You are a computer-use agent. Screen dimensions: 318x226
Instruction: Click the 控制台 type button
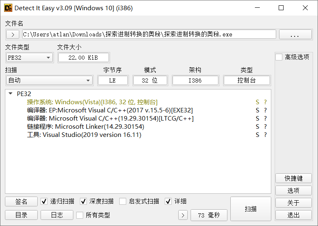point(247,81)
